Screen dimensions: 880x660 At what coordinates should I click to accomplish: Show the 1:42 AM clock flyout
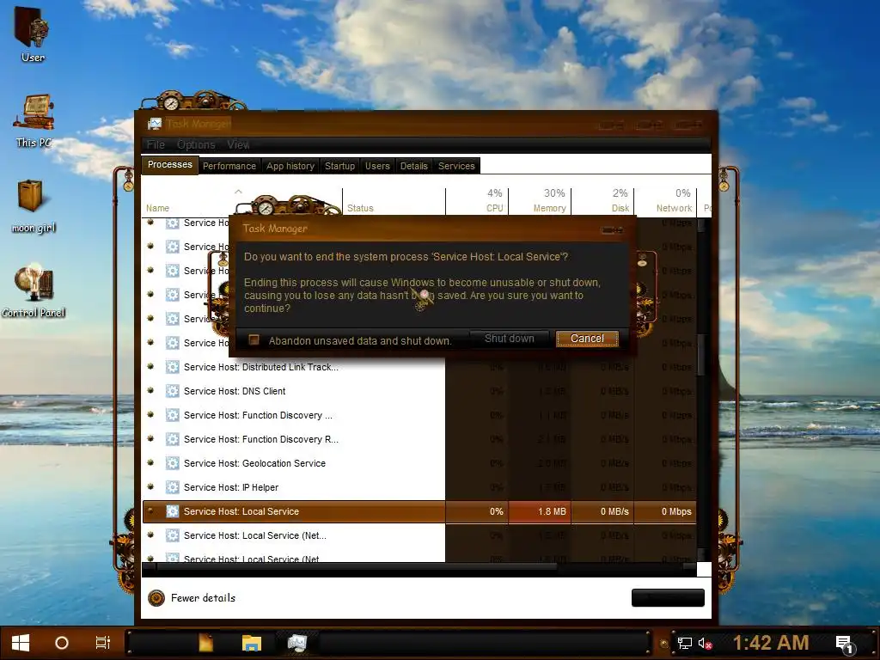click(x=771, y=643)
